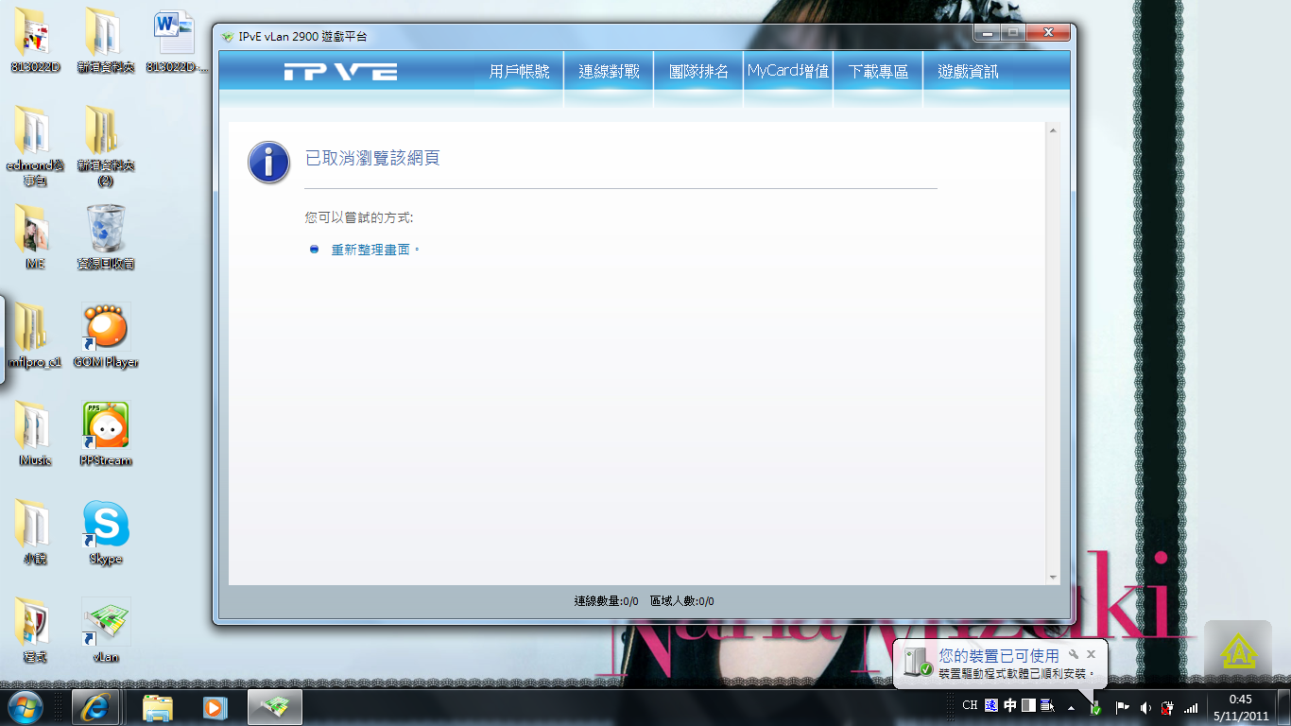Click the 已取消瀏覽該網頁 heading
The width and height of the screenshot is (1291, 726).
click(372, 159)
